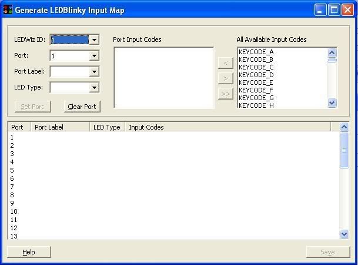Screen dimensions: 358x265
Task: Click the single right arrow remove-code button
Action: point(226,79)
